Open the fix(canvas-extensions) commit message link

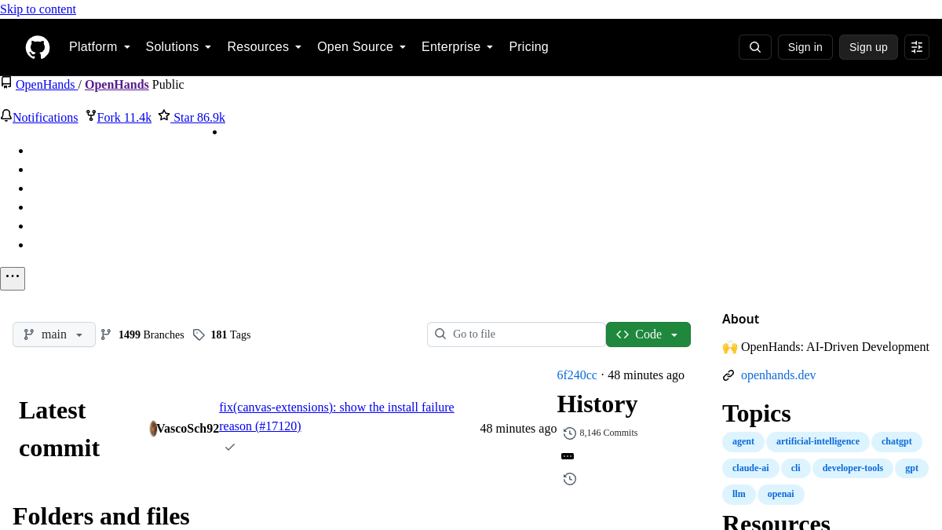337,417
